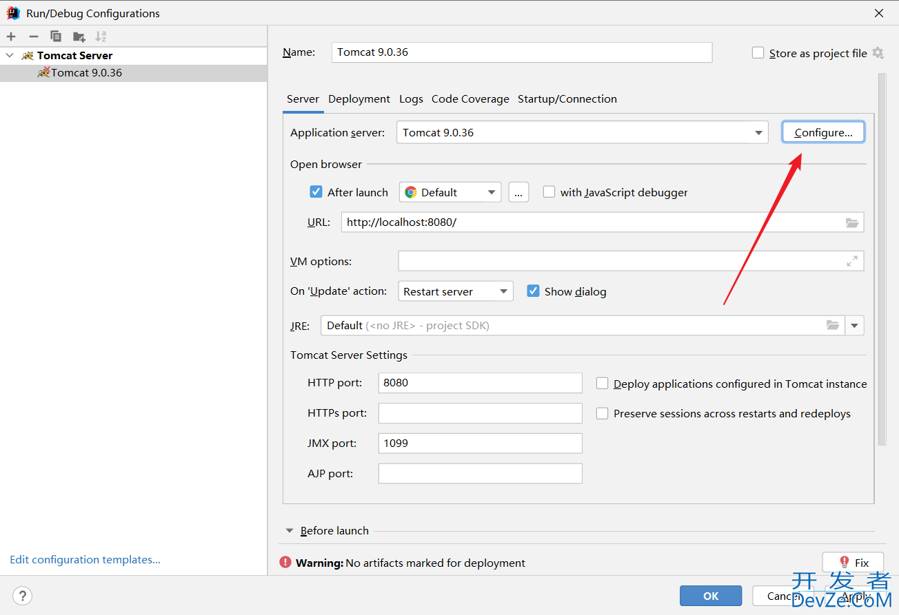Copy the selected configuration

pyautogui.click(x=56, y=37)
